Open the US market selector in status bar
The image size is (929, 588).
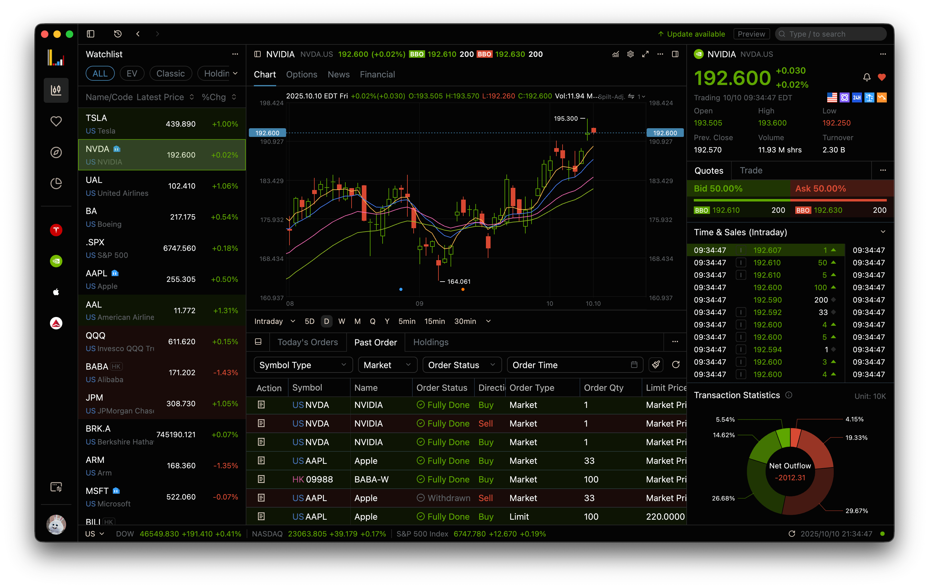(x=95, y=534)
